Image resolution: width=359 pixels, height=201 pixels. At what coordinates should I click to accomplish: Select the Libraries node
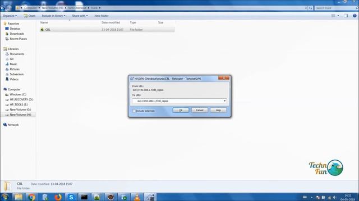pyautogui.click(x=13, y=49)
